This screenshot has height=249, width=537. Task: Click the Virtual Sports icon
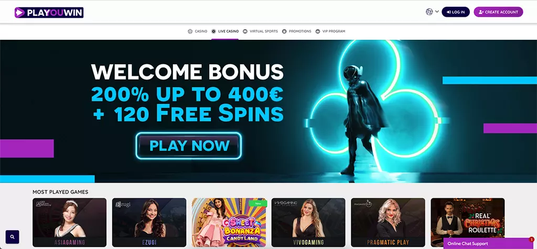tap(245, 31)
